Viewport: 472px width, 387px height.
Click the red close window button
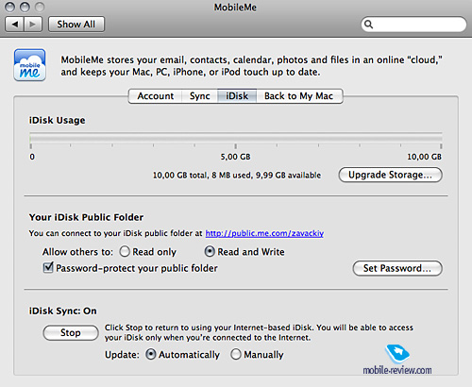click(x=10, y=7)
